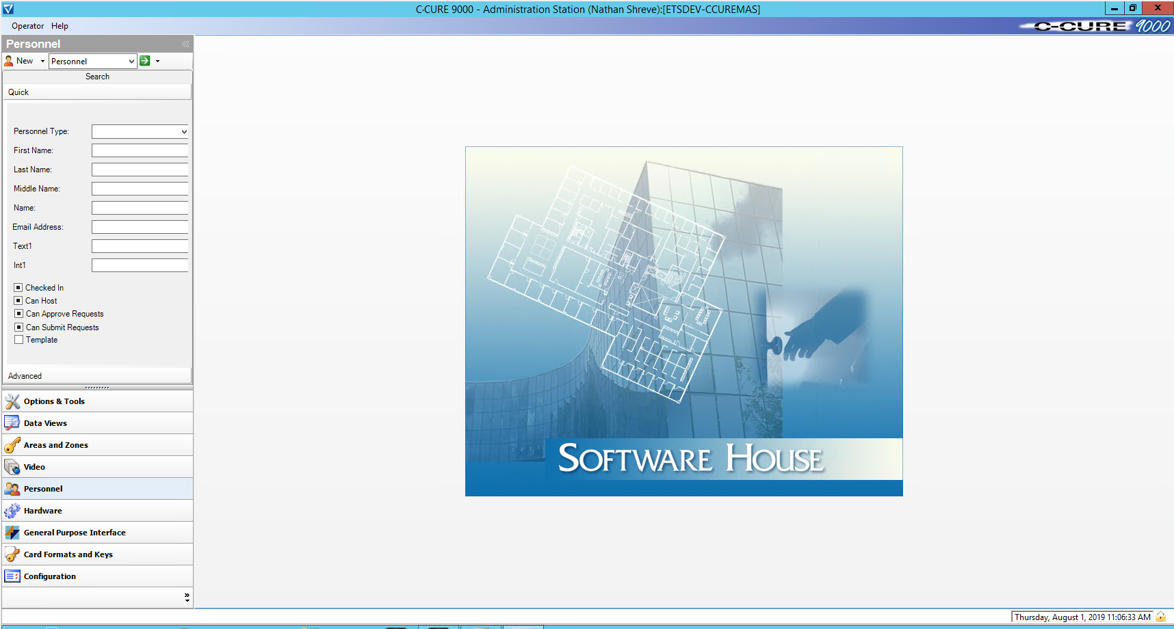Screen dimensions: 1174x629
Task: Open the Personnel Type dropdown
Action: (184, 131)
